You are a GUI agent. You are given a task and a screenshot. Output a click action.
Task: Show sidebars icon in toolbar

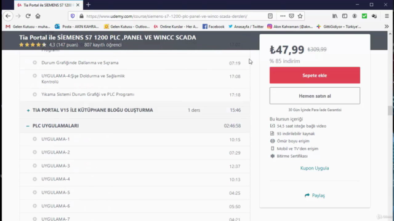click(345, 16)
